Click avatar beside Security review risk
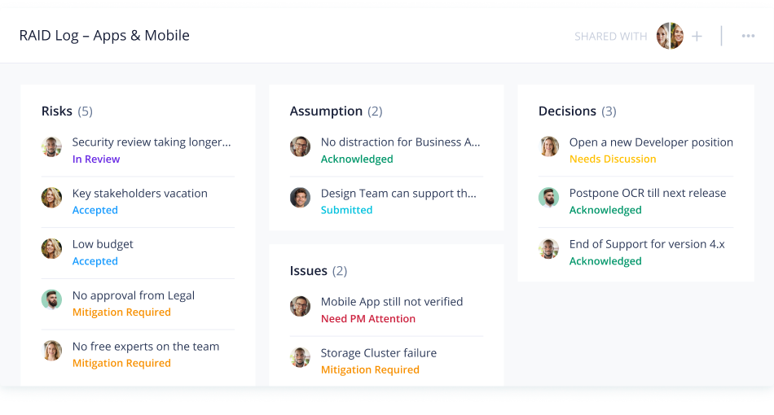This screenshot has height=415, width=774. point(52,147)
